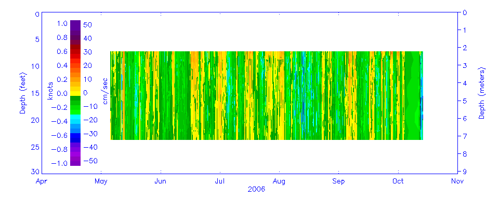Click the '0.6' knots colorbar label
This screenshot has height=199, width=499.
click(62, 52)
